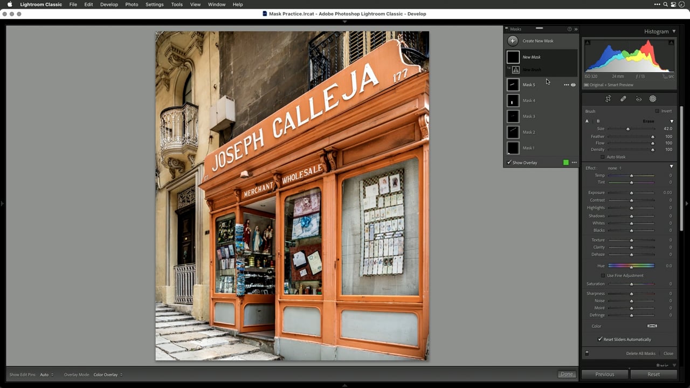The width and height of the screenshot is (690, 388).
Task: Expand right panel group edge arrow
Action: pos(687,204)
